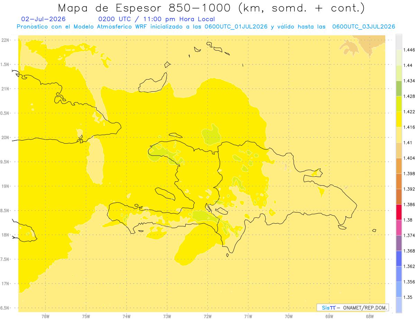Click the legend value '1.446'
This screenshot has width=415, height=321.
click(409, 50)
